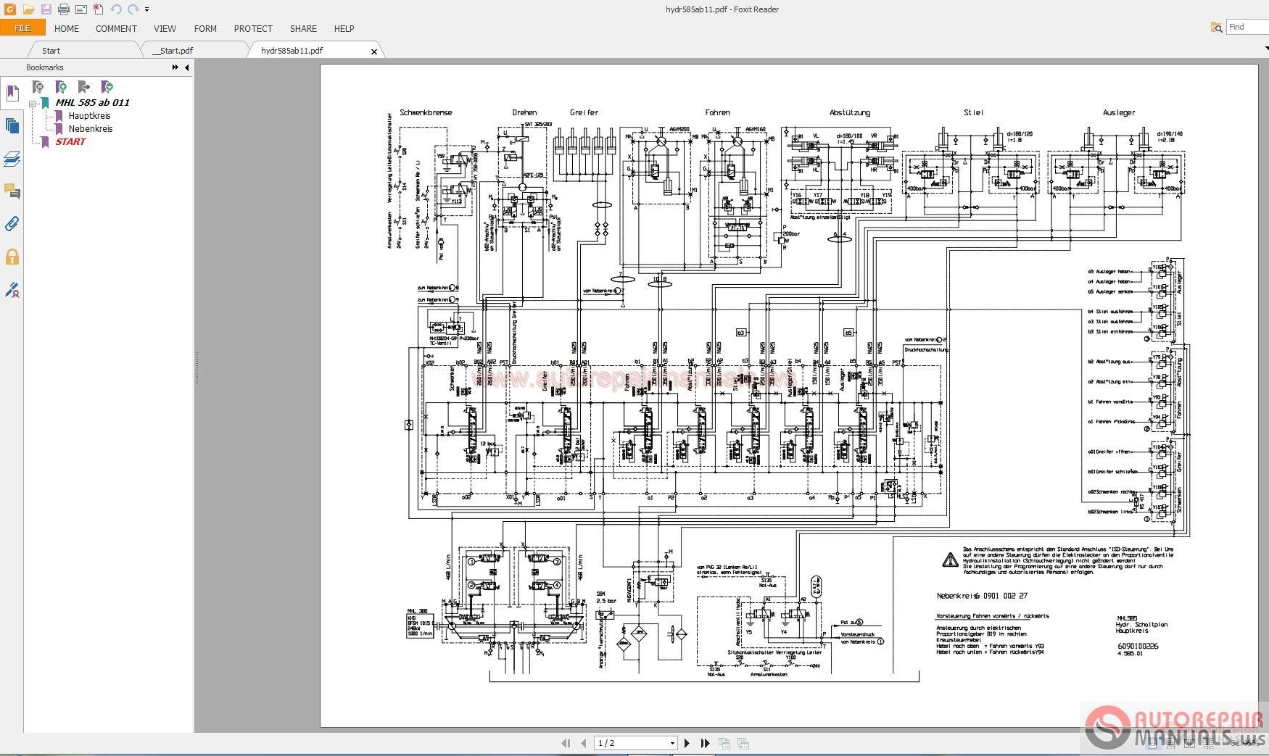1269x756 pixels.
Task: Select the Nebenkreis bookmark
Action: coord(91,129)
